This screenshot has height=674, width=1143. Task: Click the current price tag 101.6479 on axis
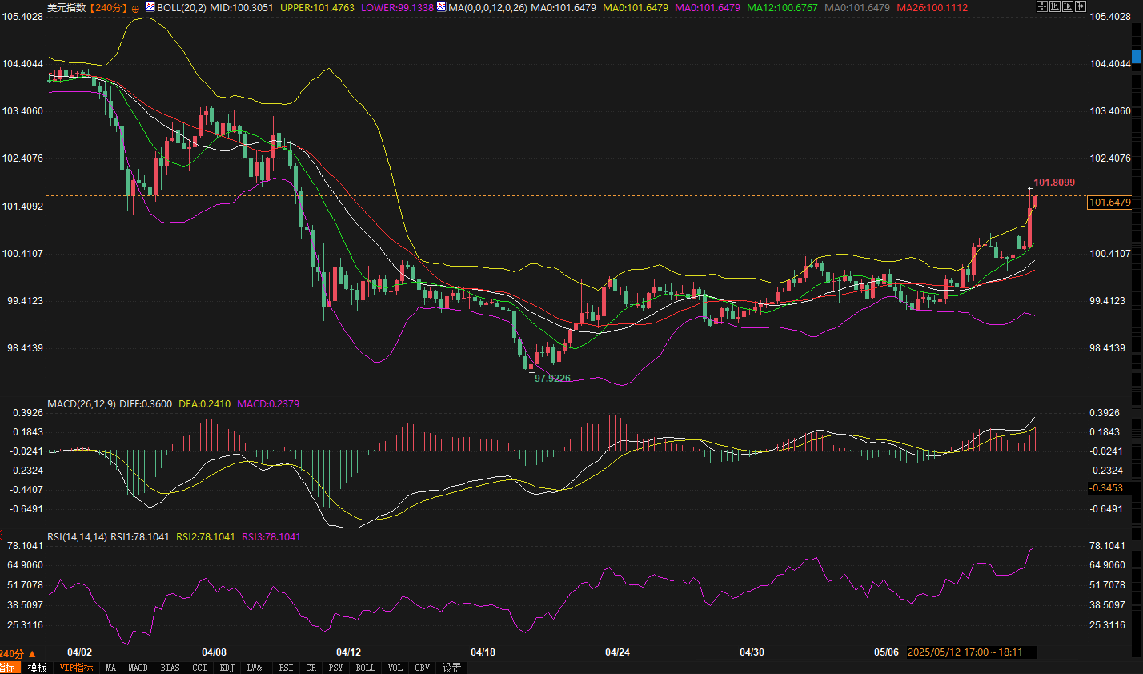pos(1109,203)
